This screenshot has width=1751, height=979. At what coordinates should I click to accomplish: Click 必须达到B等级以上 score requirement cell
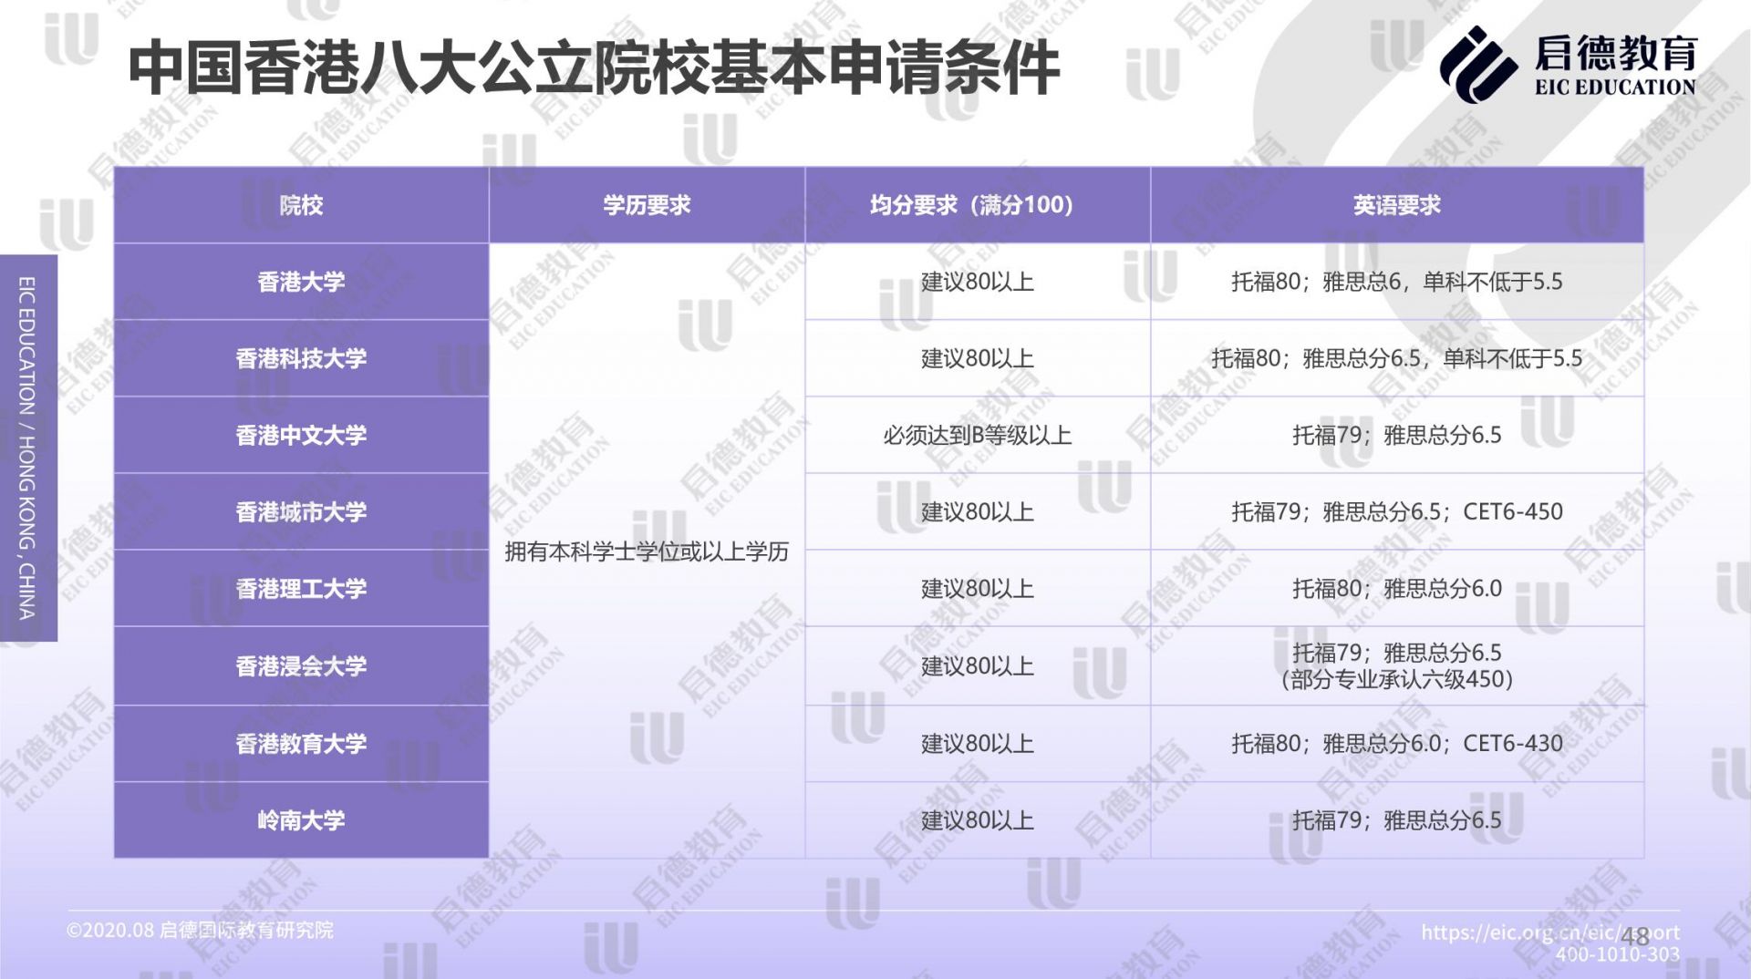click(x=978, y=435)
